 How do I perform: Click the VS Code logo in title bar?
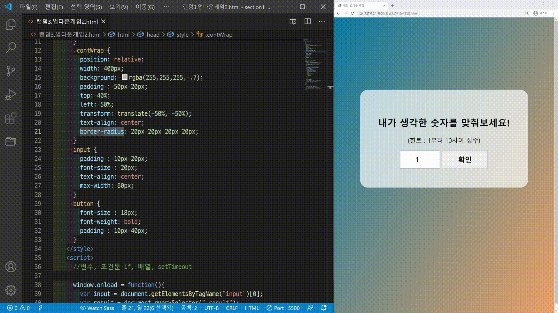8,7
